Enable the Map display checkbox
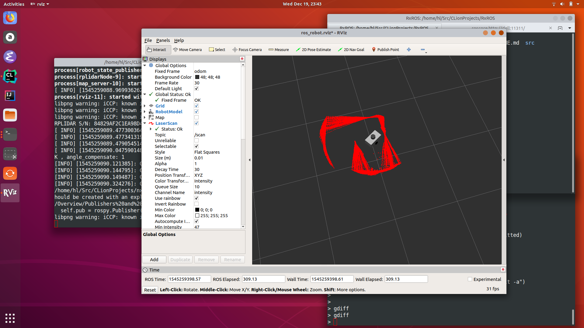The image size is (584, 328). pos(196,117)
